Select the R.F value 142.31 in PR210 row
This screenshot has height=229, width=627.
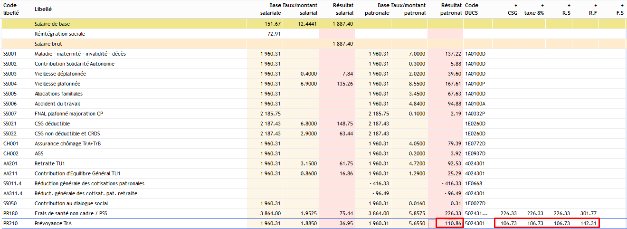pos(588,223)
